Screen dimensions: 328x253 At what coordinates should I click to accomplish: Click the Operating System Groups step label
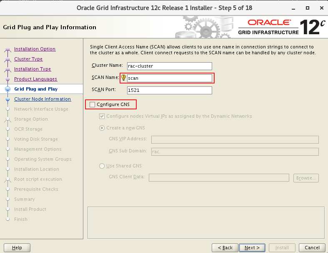point(43,159)
